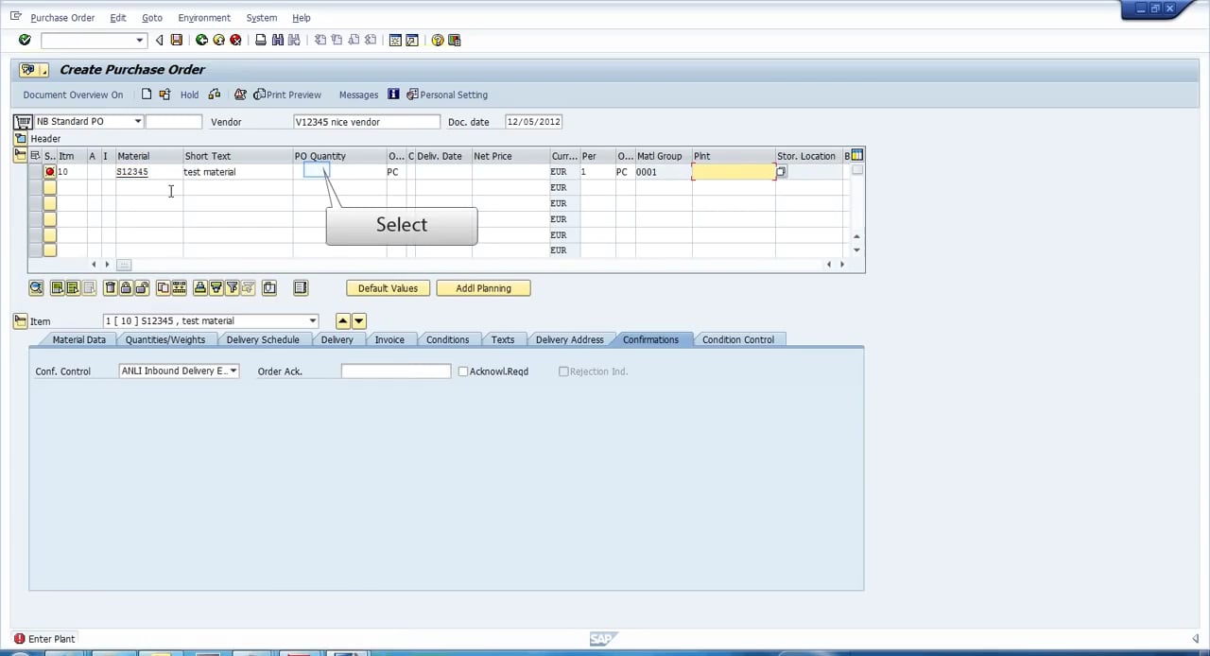Switch to the Delivery Address tab
Screen dimensions: 1210x656
[569, 339]
